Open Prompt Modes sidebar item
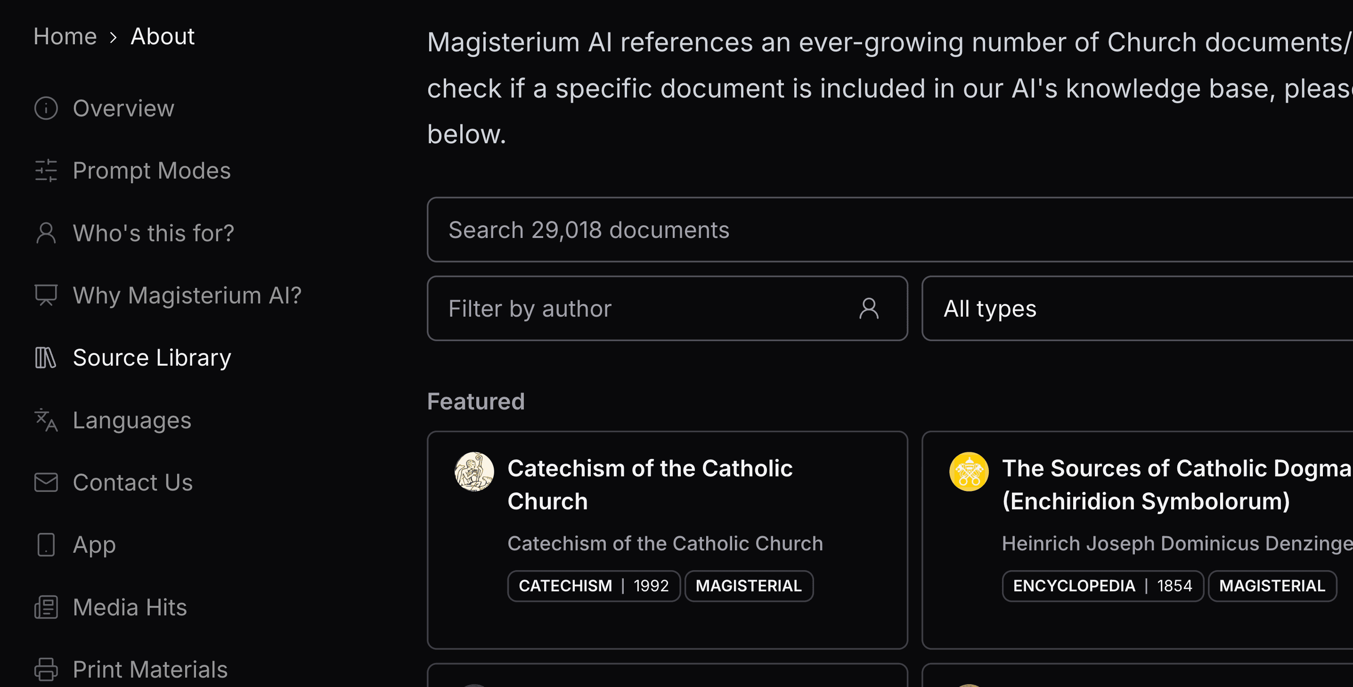 tap(152, 171)
